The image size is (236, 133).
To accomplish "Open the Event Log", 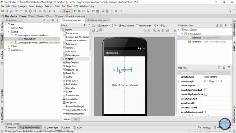I will click(x=204, y=127).
